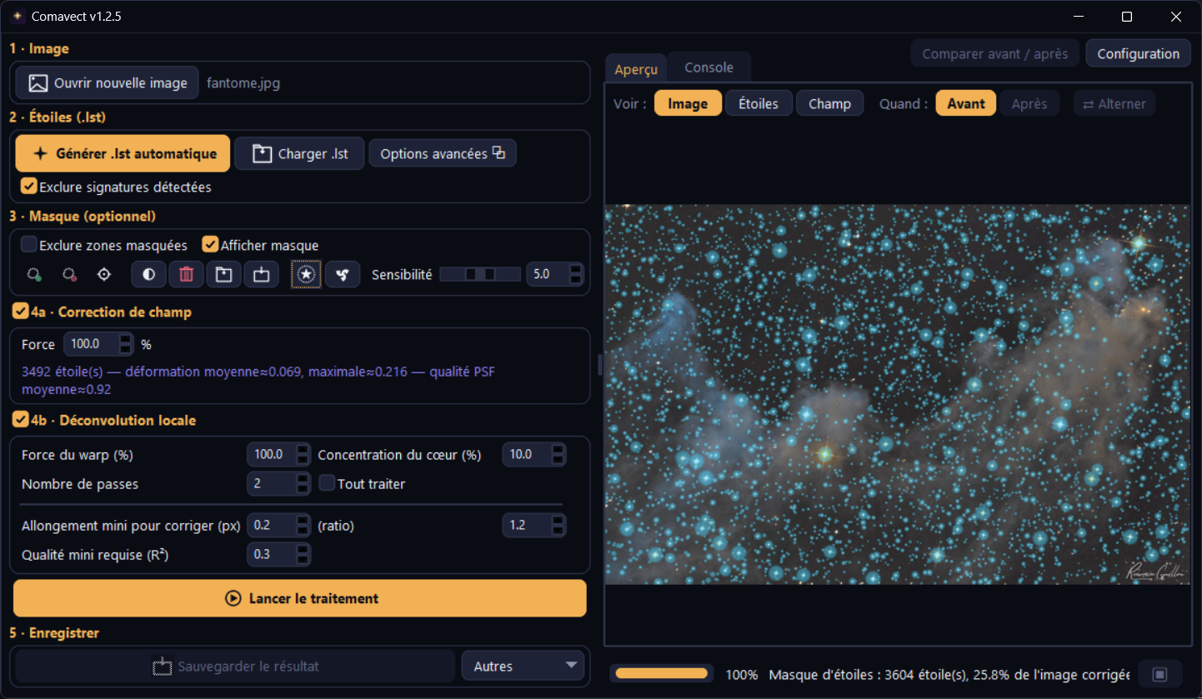
Task: Select the Image view button
Action: click(688, 103)
